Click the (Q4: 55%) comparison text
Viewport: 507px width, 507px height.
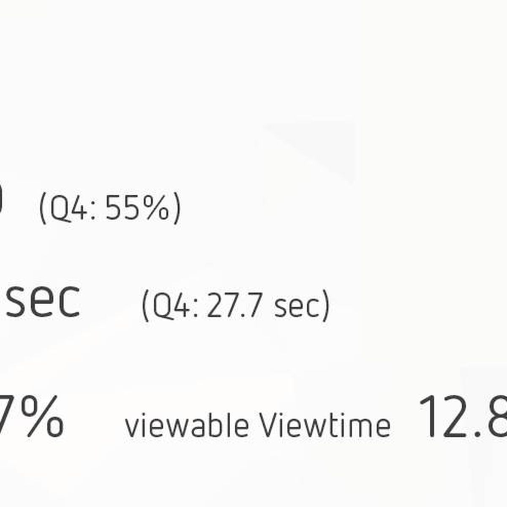(x=109, y=208)
